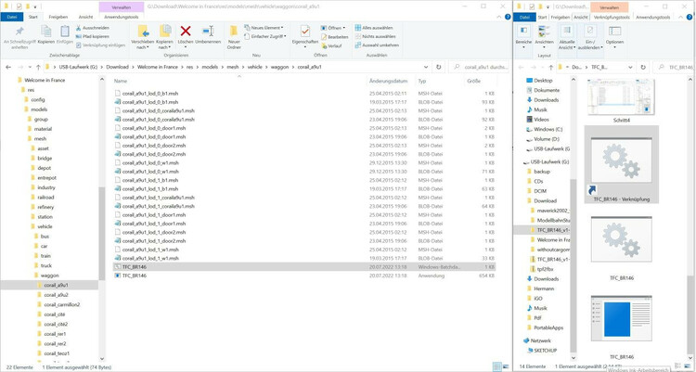Select Windows (C:) in right window tree
The height and width of the screenshot is (372, 696).
[x=548, y=129]
